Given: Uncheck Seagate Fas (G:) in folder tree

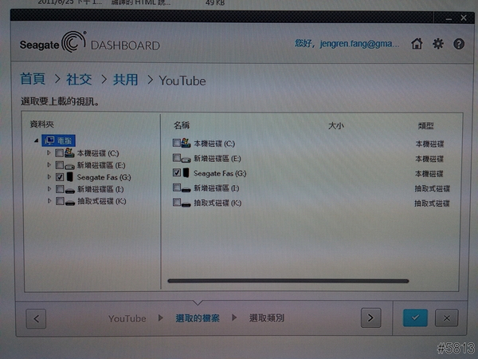Looking at the screenshot, I should coord(60,177).
